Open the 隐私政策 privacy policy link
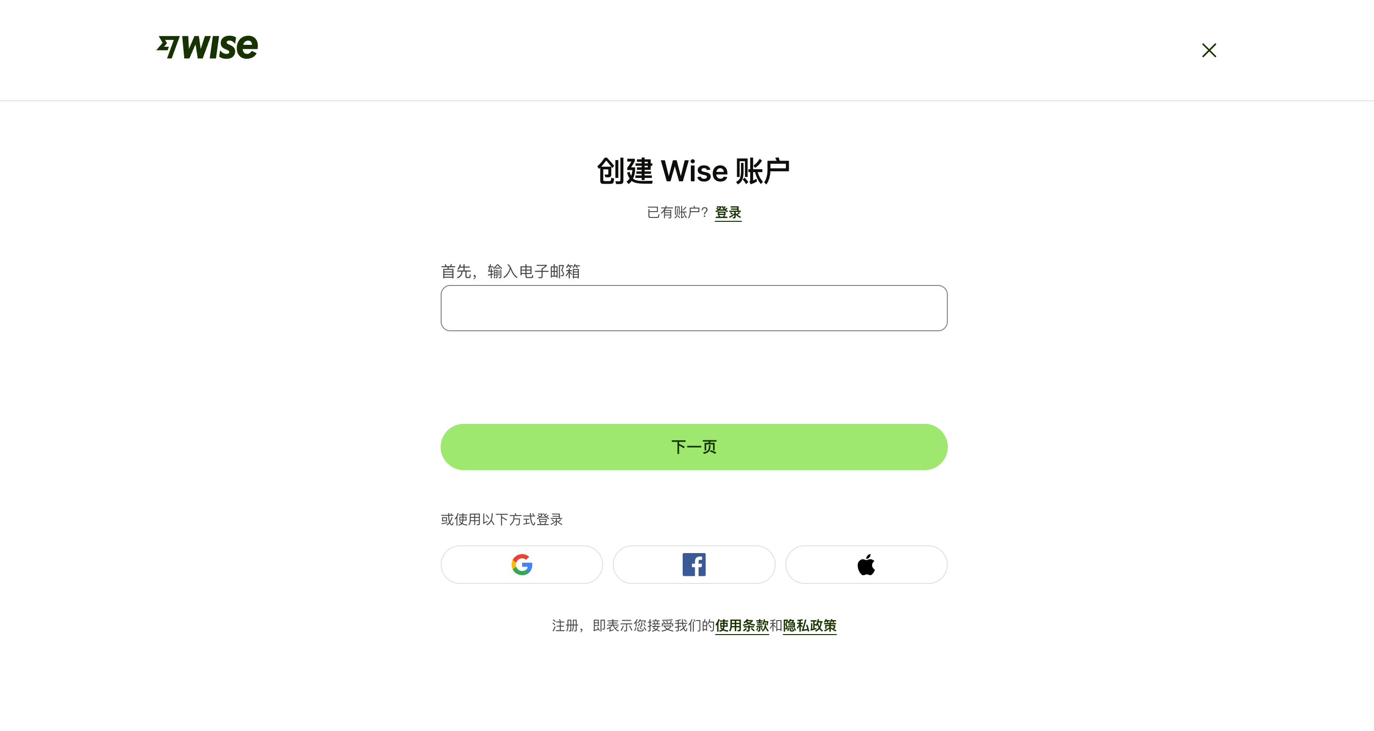The height and width of the screenshot is (731, 1374). (809, 626)
